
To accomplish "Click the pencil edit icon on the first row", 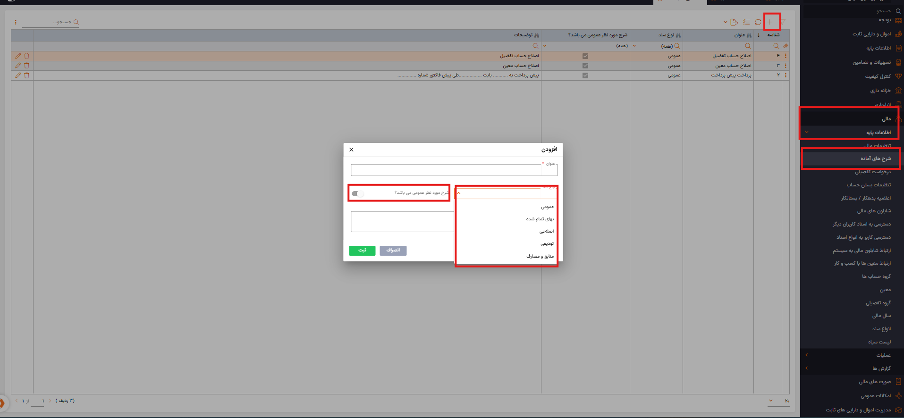I will coord(18,56).
